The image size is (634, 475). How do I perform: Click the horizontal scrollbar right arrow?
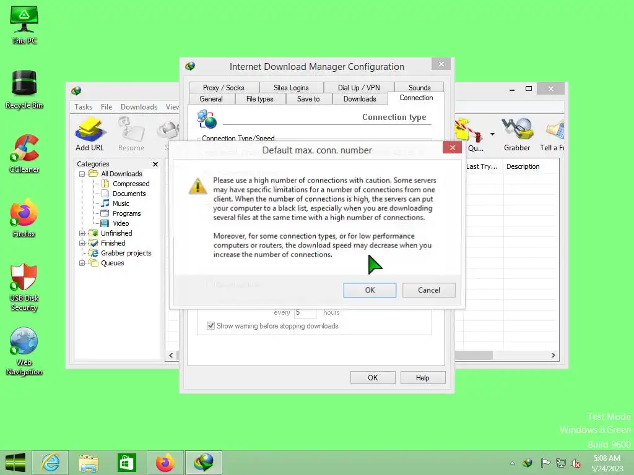pyautogui.click(x=553, y=356)
